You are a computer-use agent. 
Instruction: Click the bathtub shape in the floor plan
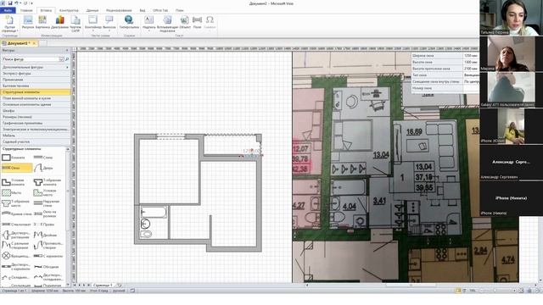pyautogui.click(x=154, y=212)
